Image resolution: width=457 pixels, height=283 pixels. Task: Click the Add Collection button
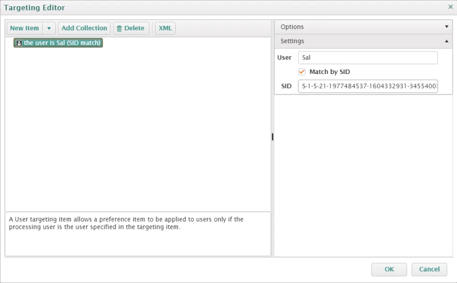(x=84, y=28)
